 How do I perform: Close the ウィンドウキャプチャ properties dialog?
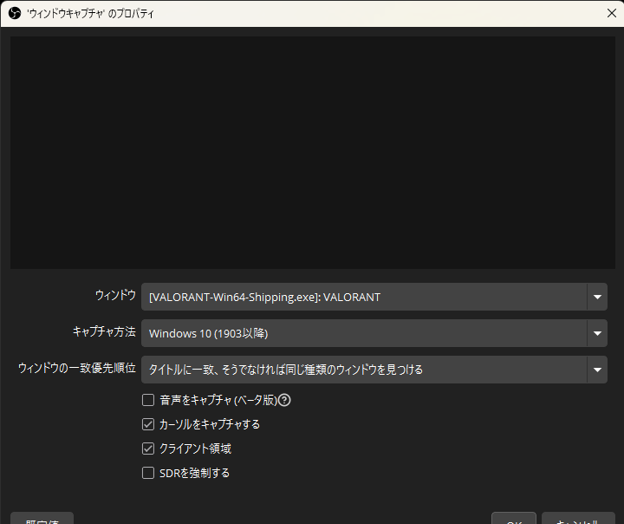pyautogui.click(x=612, y=13)
